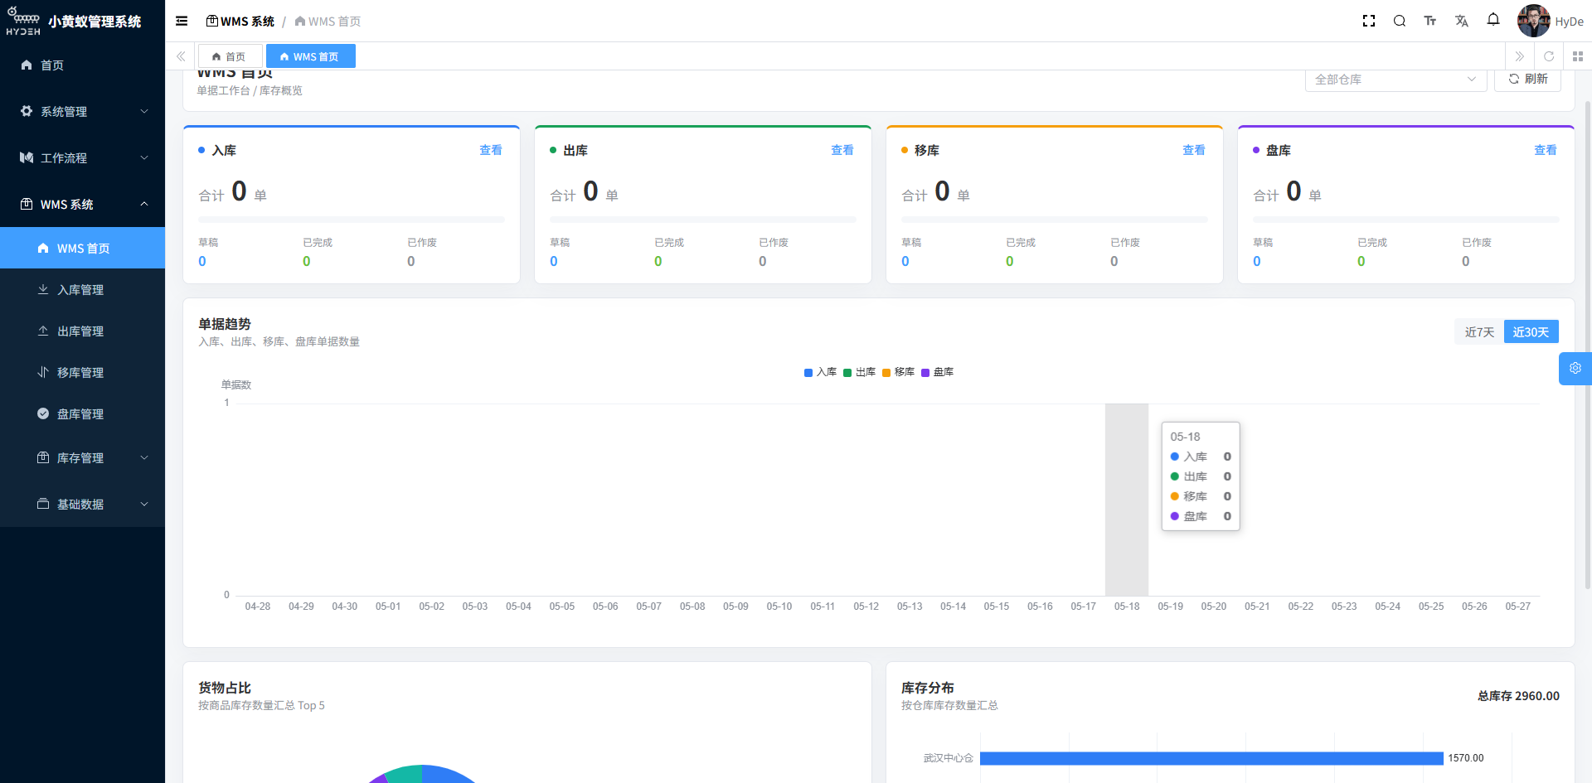Click 查看 on the 入库 card
This screenshot has width=1592, height=783.
491,150
